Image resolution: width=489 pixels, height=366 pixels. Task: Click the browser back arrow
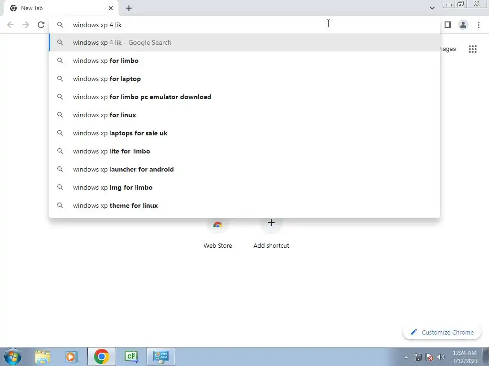pos(11,25)
